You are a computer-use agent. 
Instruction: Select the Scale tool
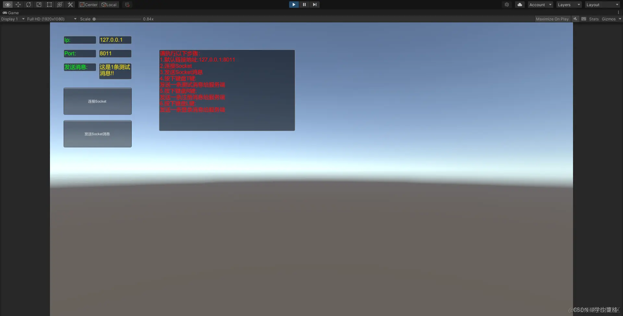[39, 5]
